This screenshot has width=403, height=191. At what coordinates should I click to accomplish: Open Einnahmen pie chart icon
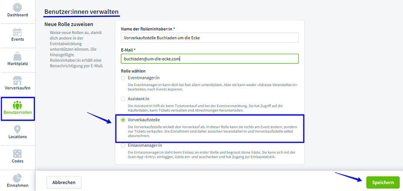18,177
